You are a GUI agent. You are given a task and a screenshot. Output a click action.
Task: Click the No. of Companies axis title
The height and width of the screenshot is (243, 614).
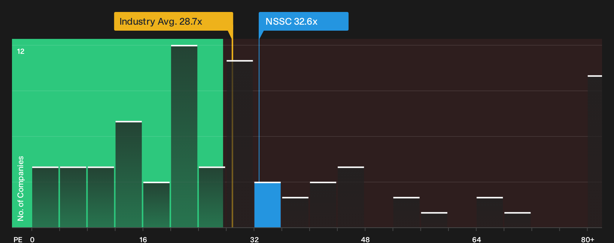point(21,188)
